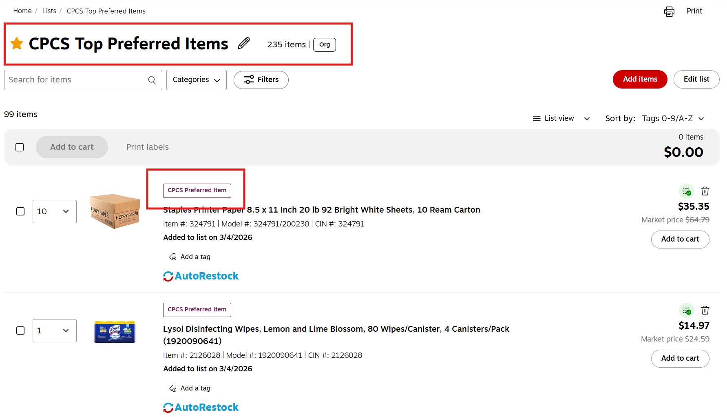Image resolution: width=727 pixels, height=417 pixels.
Task: Click green list-check icon for Lysol wipes
Action: coord(687,311)
